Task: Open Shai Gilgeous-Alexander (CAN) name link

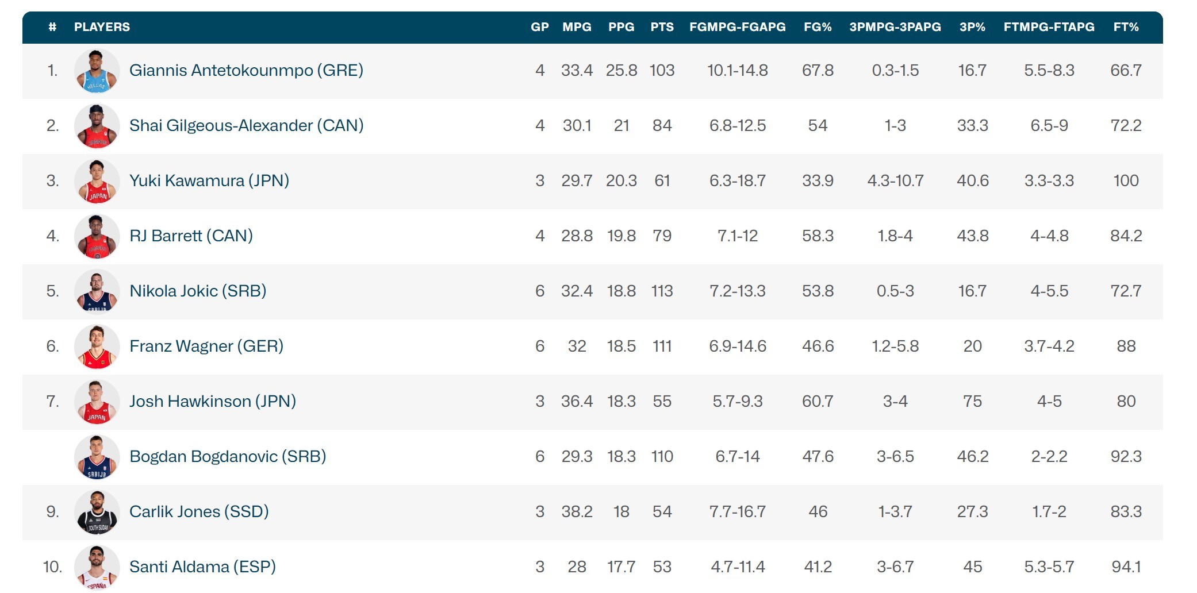Action: tap(246, 126)
